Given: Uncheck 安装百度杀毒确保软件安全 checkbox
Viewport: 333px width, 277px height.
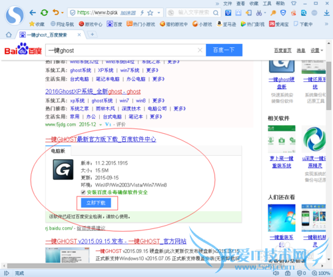Looking at the screenshot, I should pyautogui.click(x=83, y=192).
